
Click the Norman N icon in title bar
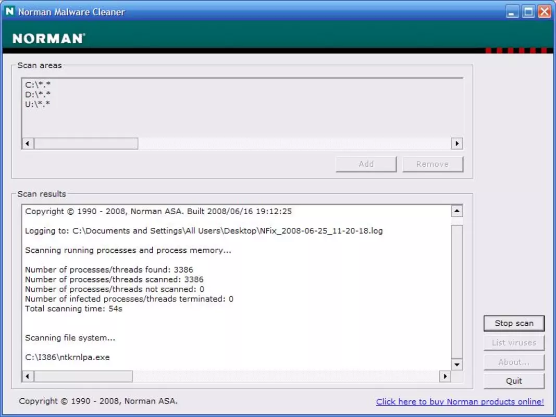(9, 11)
